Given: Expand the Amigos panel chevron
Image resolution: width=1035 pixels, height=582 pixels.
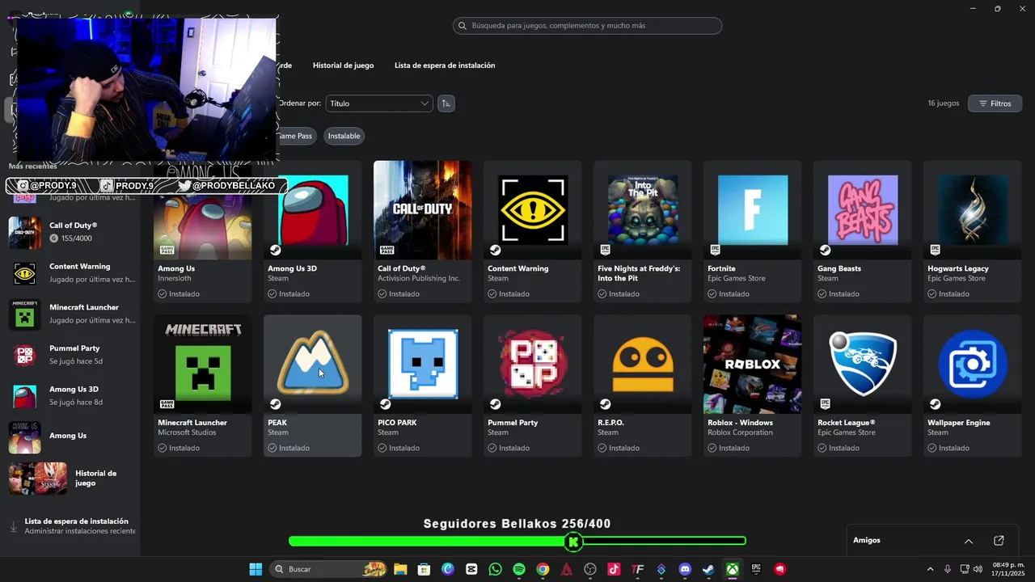Looking at the screenshot, I should pyautogui.click(x=969, y=541).
